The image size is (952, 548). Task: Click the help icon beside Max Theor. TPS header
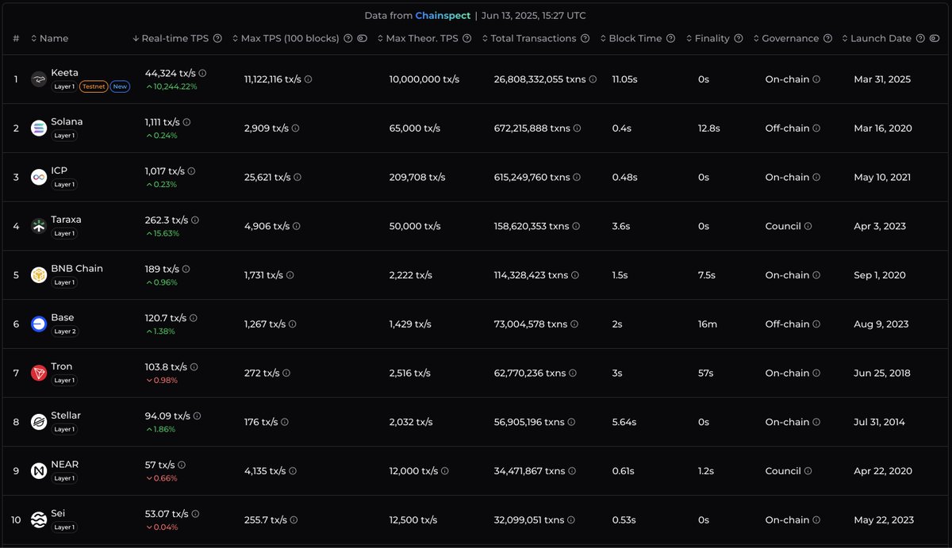tap(466, 38)
